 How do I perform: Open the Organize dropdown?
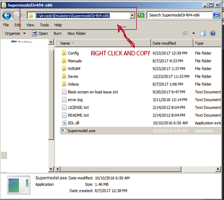pyautogui.click(x=15, y=33)
